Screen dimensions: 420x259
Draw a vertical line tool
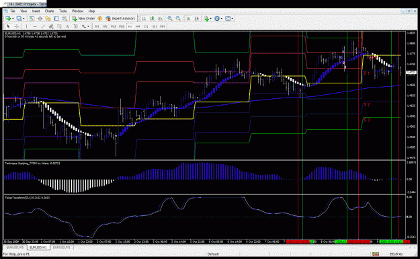[26, 26]
